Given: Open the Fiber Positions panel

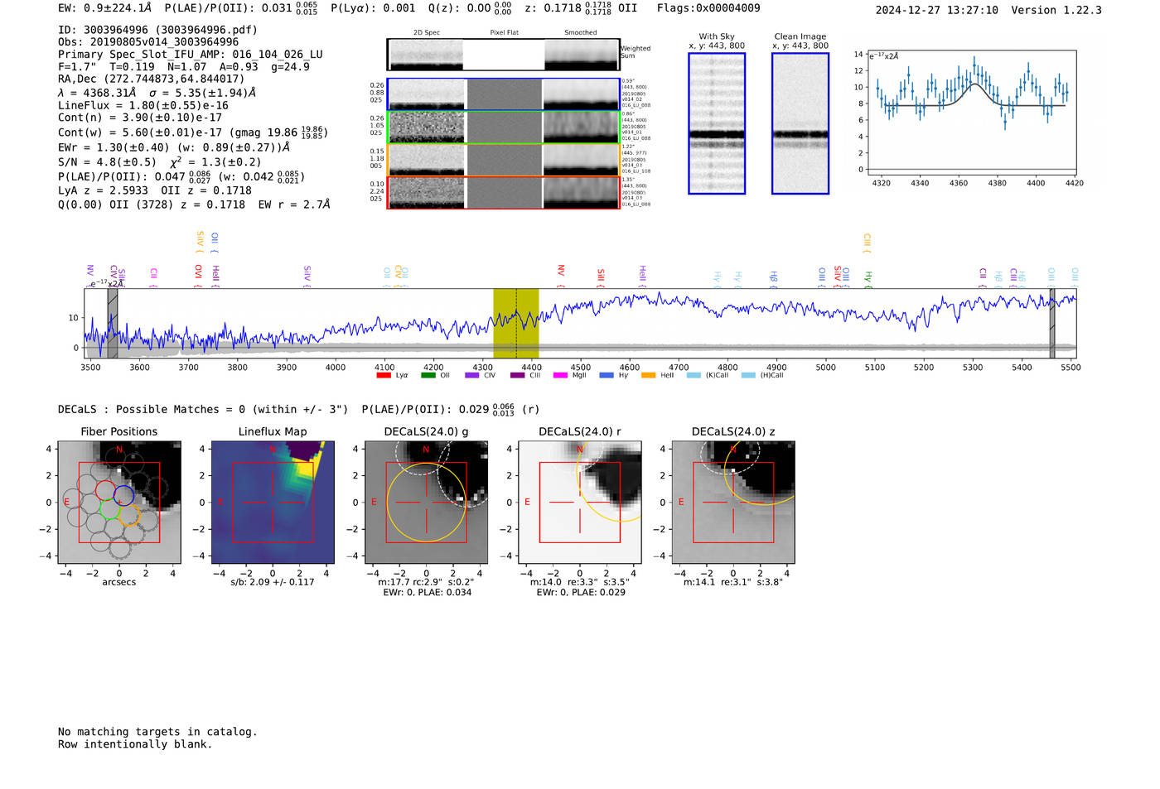Looking at the screenshot, I should [x=119, y=503].
